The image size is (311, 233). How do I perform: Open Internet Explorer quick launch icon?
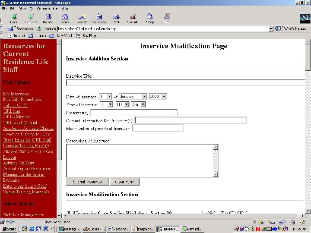(32, 229)
